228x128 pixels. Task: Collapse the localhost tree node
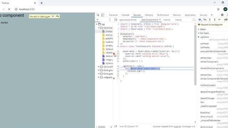99,28
